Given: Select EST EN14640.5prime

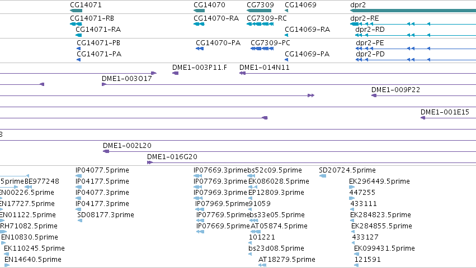Looking at the screenshot, I should click(33, 260).
